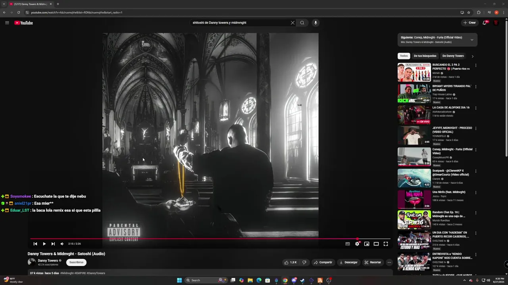Viewport: 508px width, 285px height.
Task: Mute the player volume speaker
Action: 62,244
